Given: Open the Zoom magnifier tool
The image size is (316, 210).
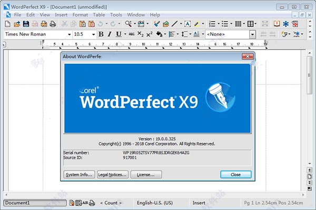Looking at the screenshot, I should pyautogui.click(x=128, y=24).
